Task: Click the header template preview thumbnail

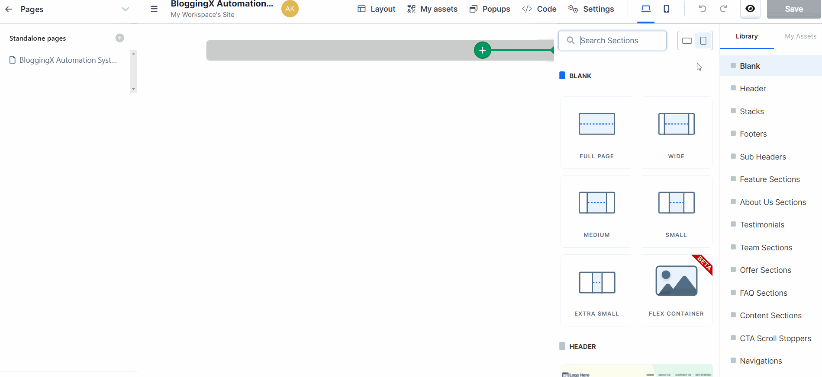Action: click(637, 371)
